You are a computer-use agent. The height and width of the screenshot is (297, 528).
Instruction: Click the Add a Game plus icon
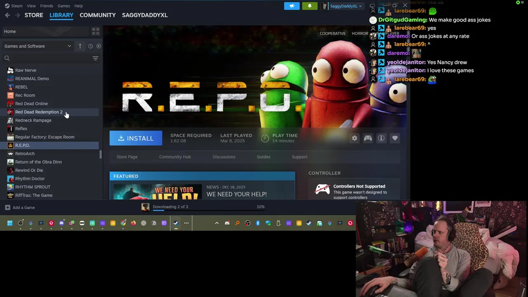7,207
